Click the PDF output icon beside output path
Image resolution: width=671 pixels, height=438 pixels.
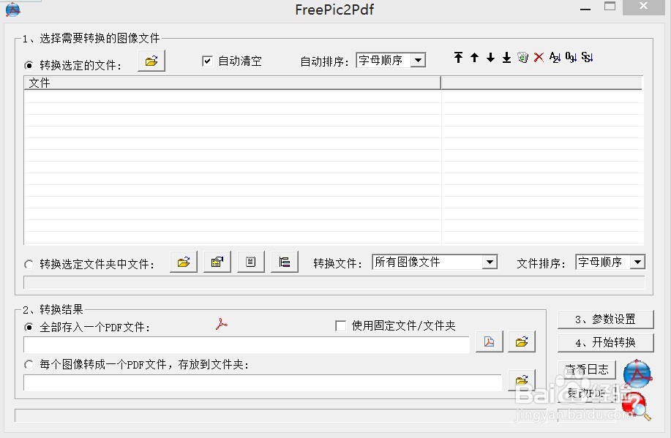coord(488,341)
